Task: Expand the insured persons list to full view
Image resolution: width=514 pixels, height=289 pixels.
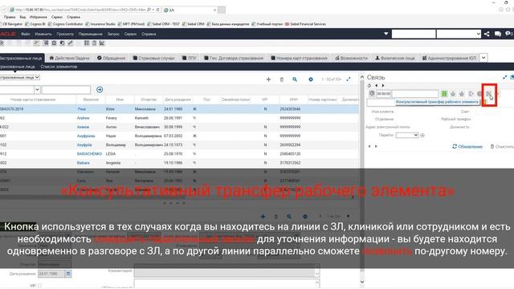Action: (x=349, y=79)
